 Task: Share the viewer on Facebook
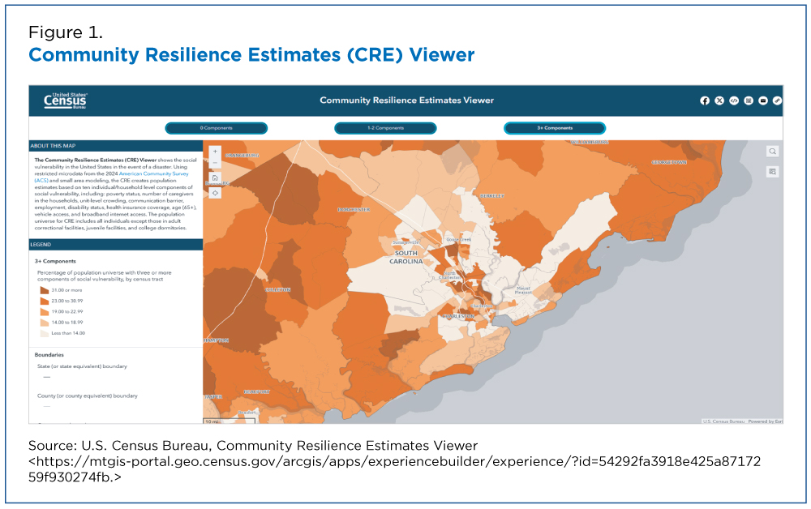click(705, 101)
